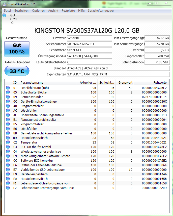Select the C: drive tab showing Gut 33 °C

click(13, 19)
